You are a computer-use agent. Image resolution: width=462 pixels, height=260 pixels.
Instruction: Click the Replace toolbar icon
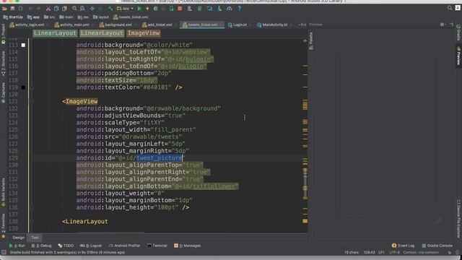tap(82, 9)
